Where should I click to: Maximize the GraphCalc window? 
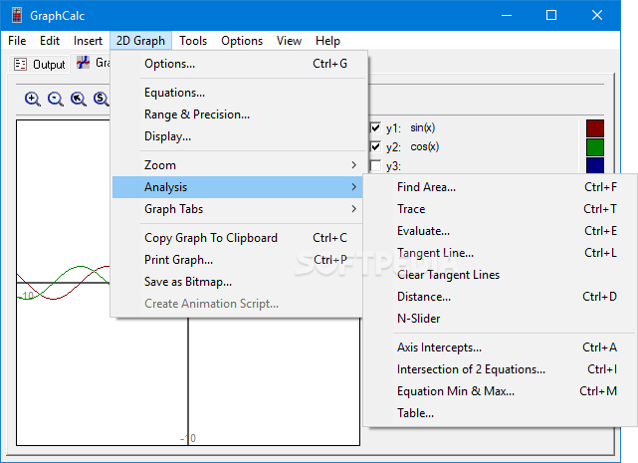tap(551, 16)
